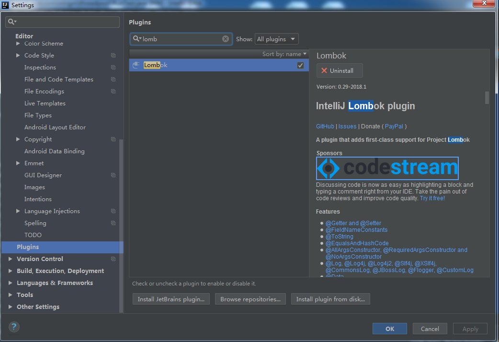Click project-level icon beside File Encodings

(113, 91)
